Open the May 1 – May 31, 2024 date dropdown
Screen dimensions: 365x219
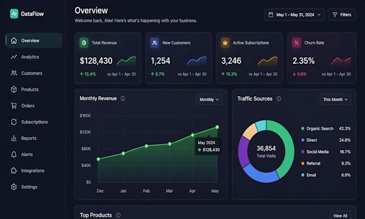pyautogui.click(x=294, y=14)
